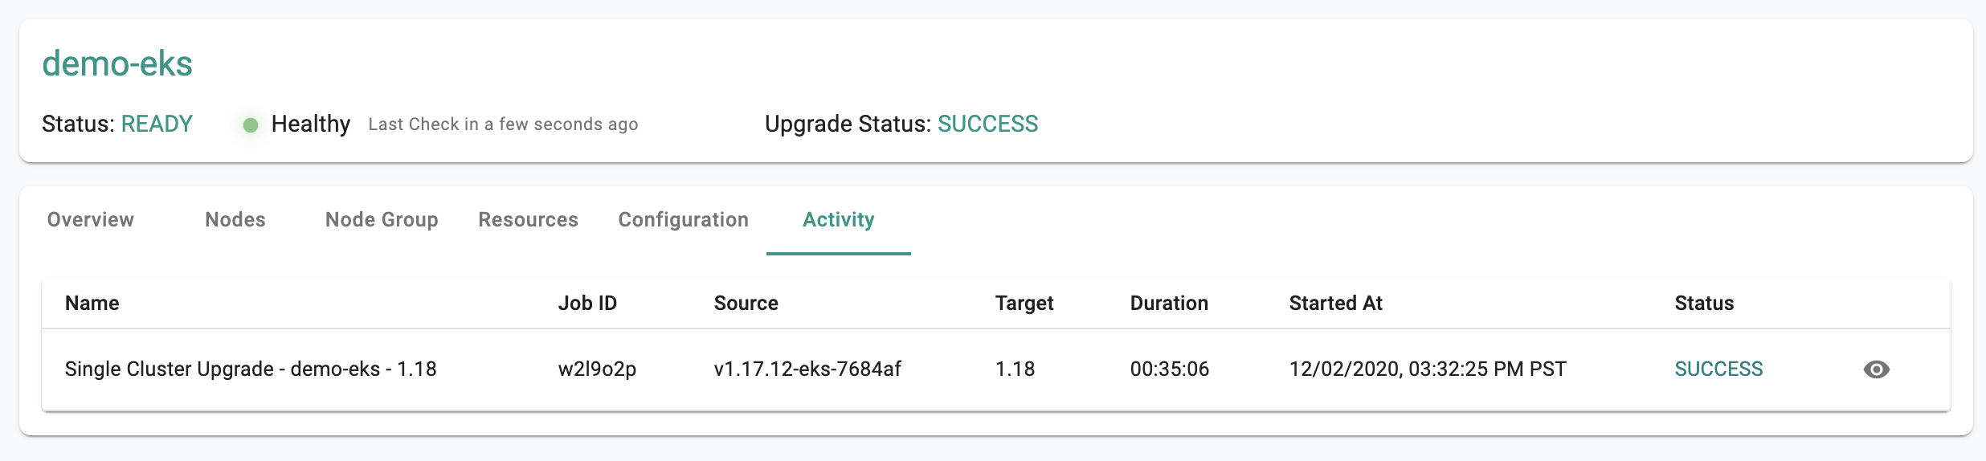Select the Single Cluster Upgrade job name

tap(251, 369)
